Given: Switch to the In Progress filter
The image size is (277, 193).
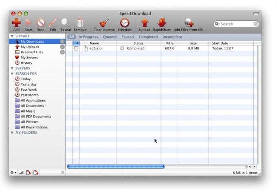Looking at the screenshot, I should coord(88,37).
